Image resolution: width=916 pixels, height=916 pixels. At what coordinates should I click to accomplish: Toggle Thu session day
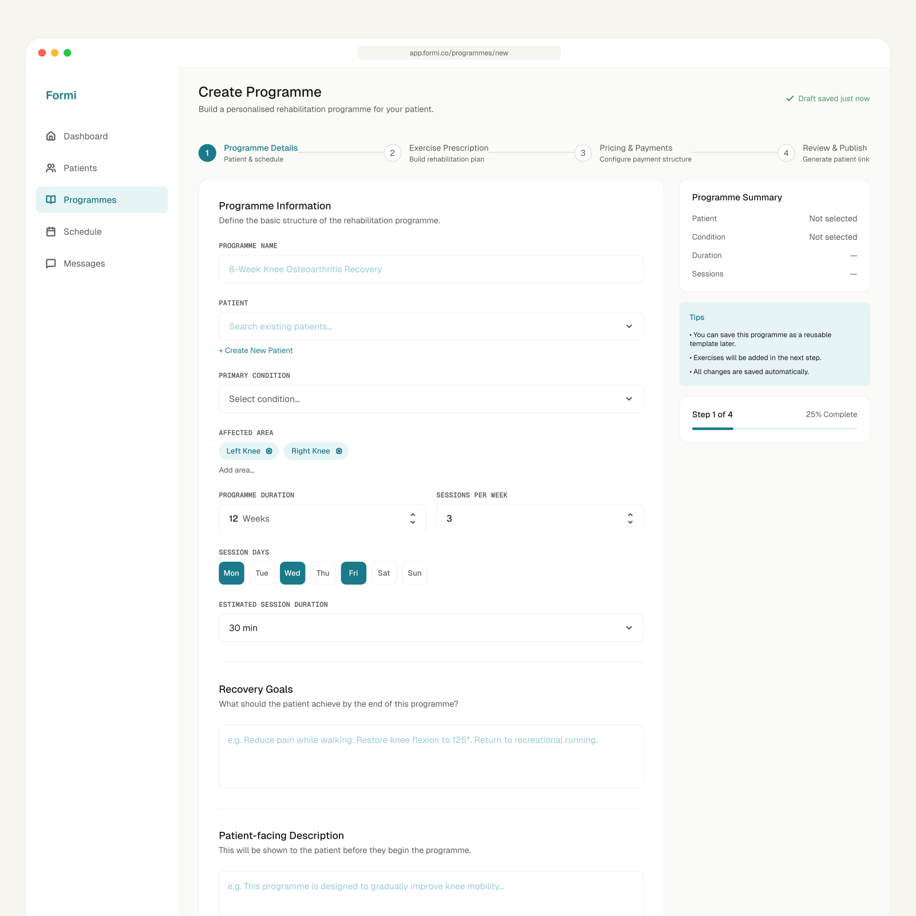[x=323, y=573]
